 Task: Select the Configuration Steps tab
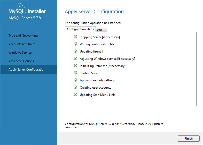pos(80,29)
